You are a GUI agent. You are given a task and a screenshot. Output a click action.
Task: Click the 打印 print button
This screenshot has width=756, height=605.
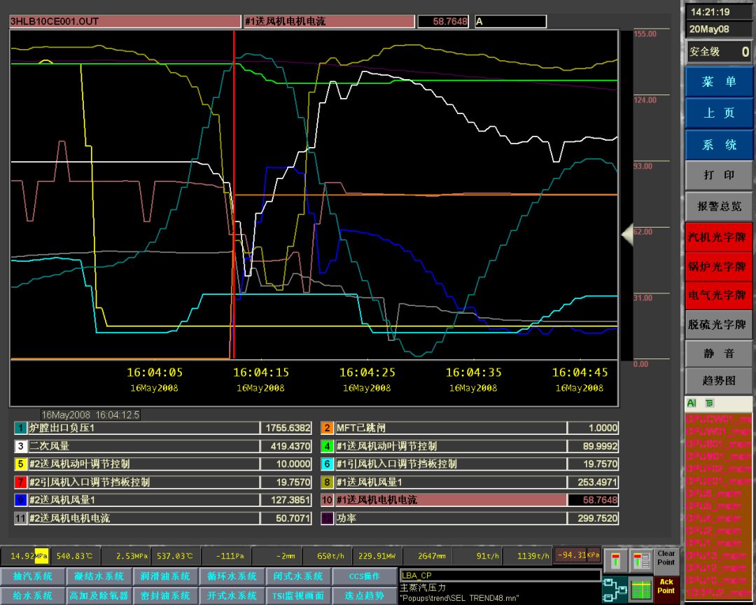718,174
